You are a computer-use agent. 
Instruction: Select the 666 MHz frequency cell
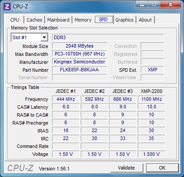(123, 99)
